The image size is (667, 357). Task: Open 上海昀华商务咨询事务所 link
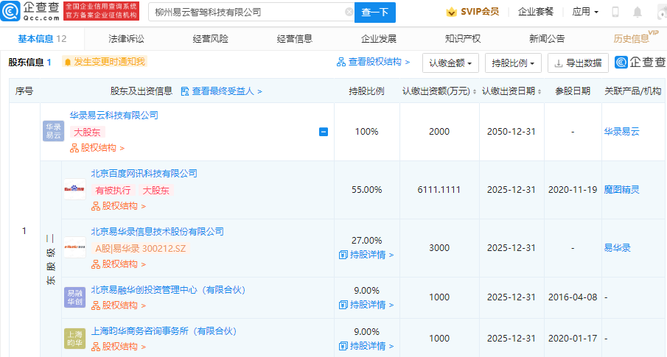click(x=164, y=331)
